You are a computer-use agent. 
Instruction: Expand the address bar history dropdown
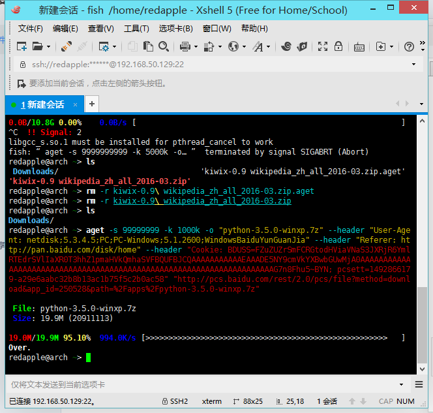point(414,65)
